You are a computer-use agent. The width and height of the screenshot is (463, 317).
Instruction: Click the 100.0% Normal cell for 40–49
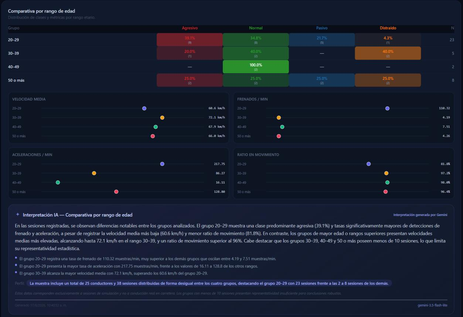256,67
